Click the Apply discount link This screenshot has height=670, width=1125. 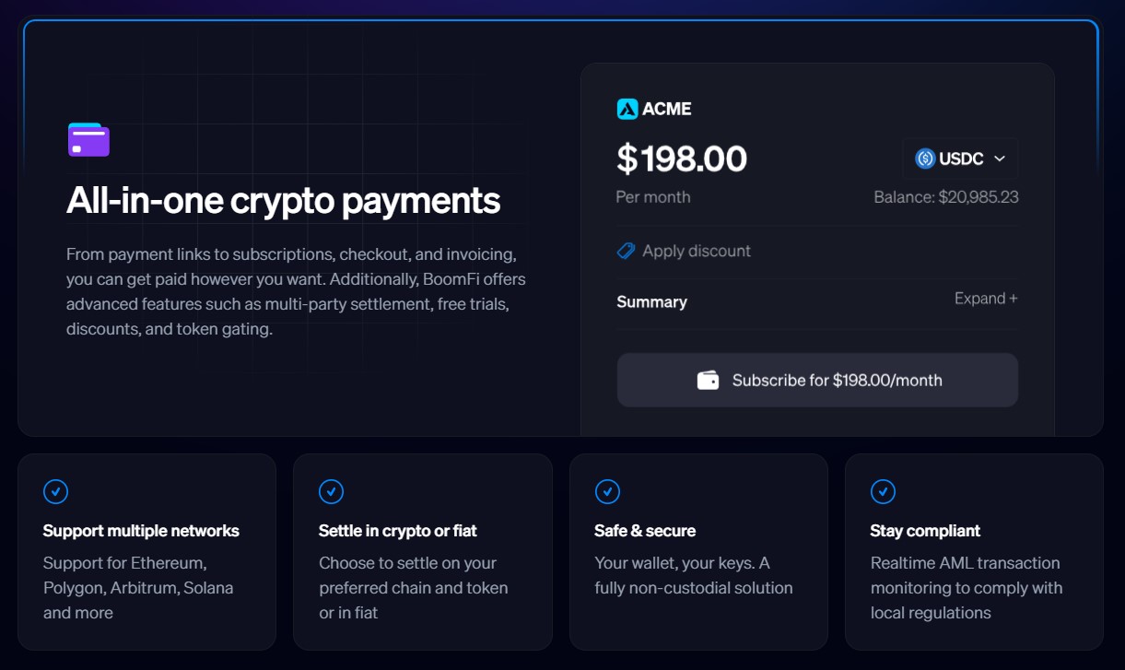[x=697, y=250]
